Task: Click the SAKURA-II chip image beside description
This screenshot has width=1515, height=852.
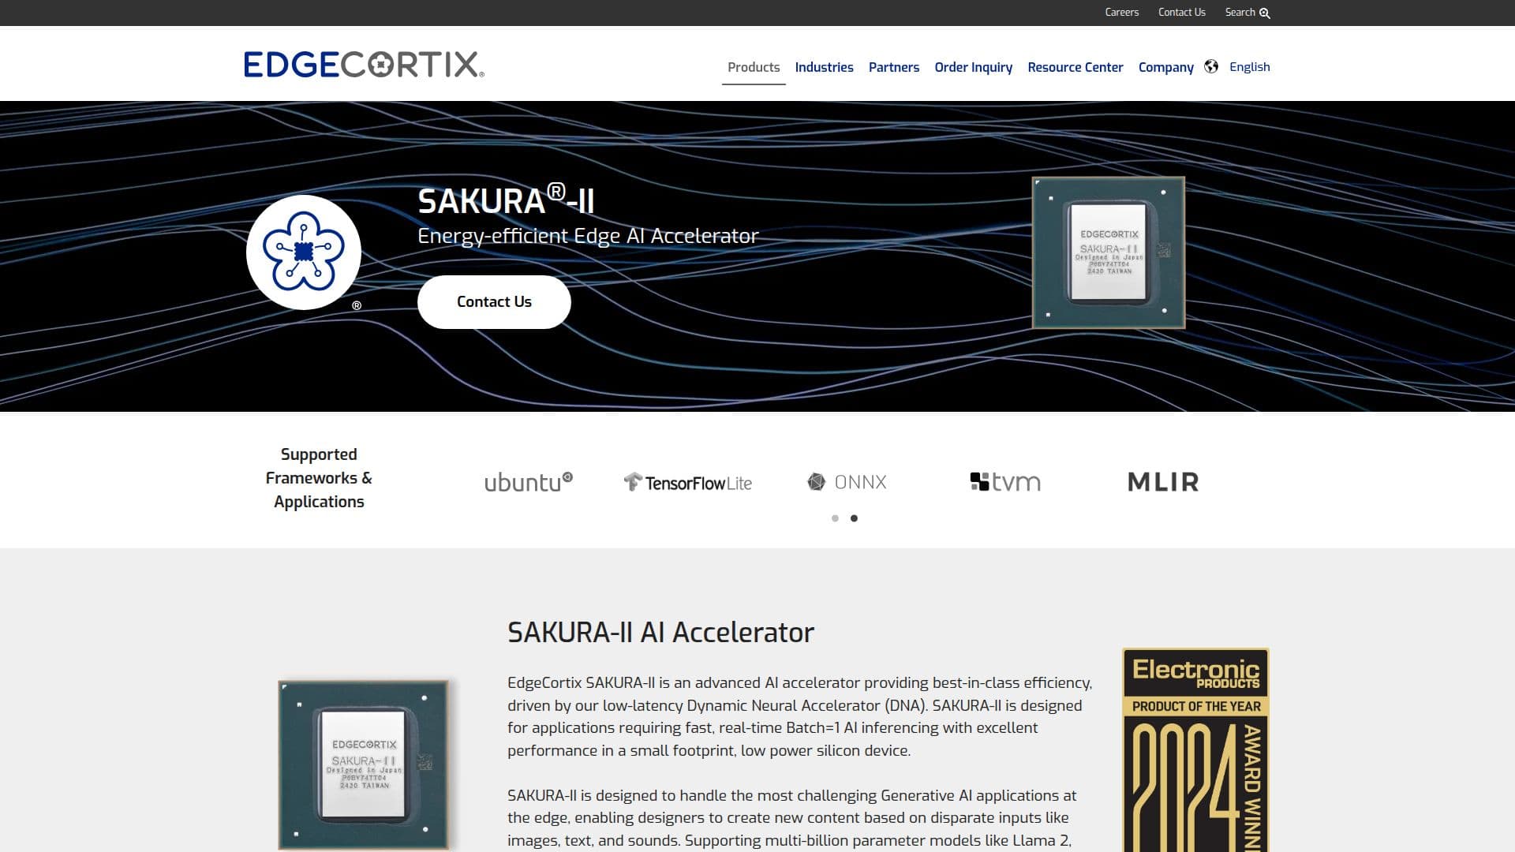Action: tap(364, 764)
